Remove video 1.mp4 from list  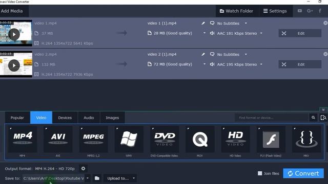325,23
